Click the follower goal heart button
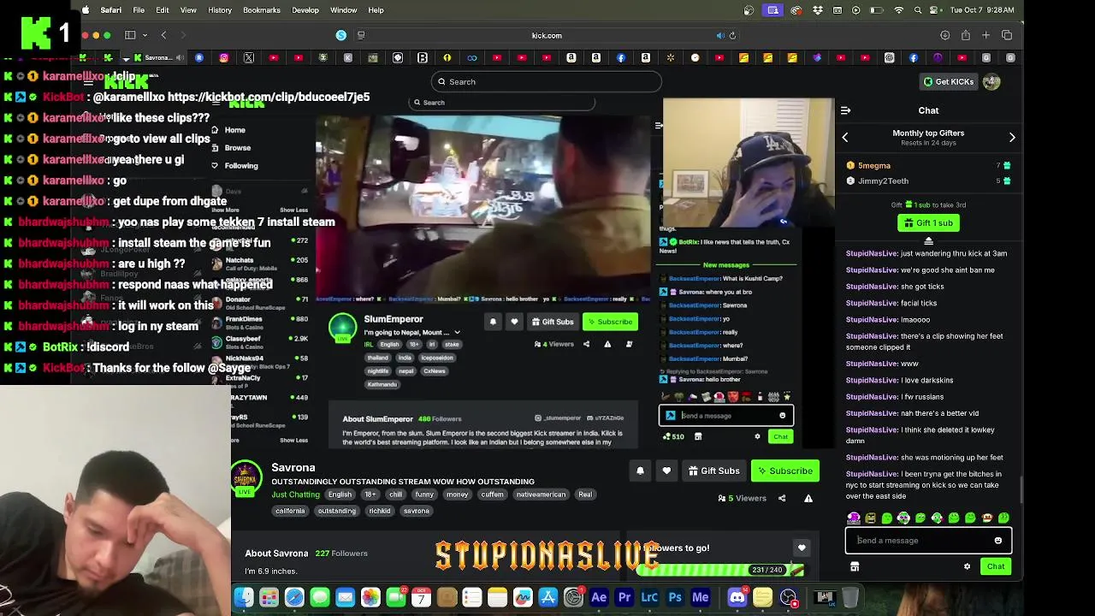The height and width of the screenshot is (616, 1095). point(802,548)
